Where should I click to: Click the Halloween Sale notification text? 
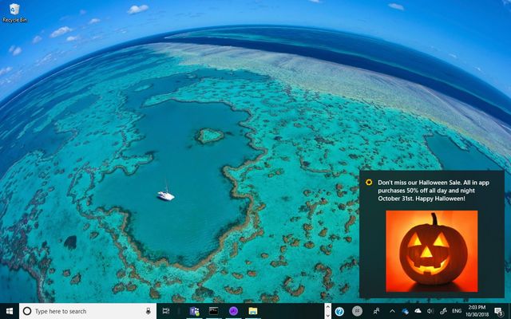click(434, 191)
